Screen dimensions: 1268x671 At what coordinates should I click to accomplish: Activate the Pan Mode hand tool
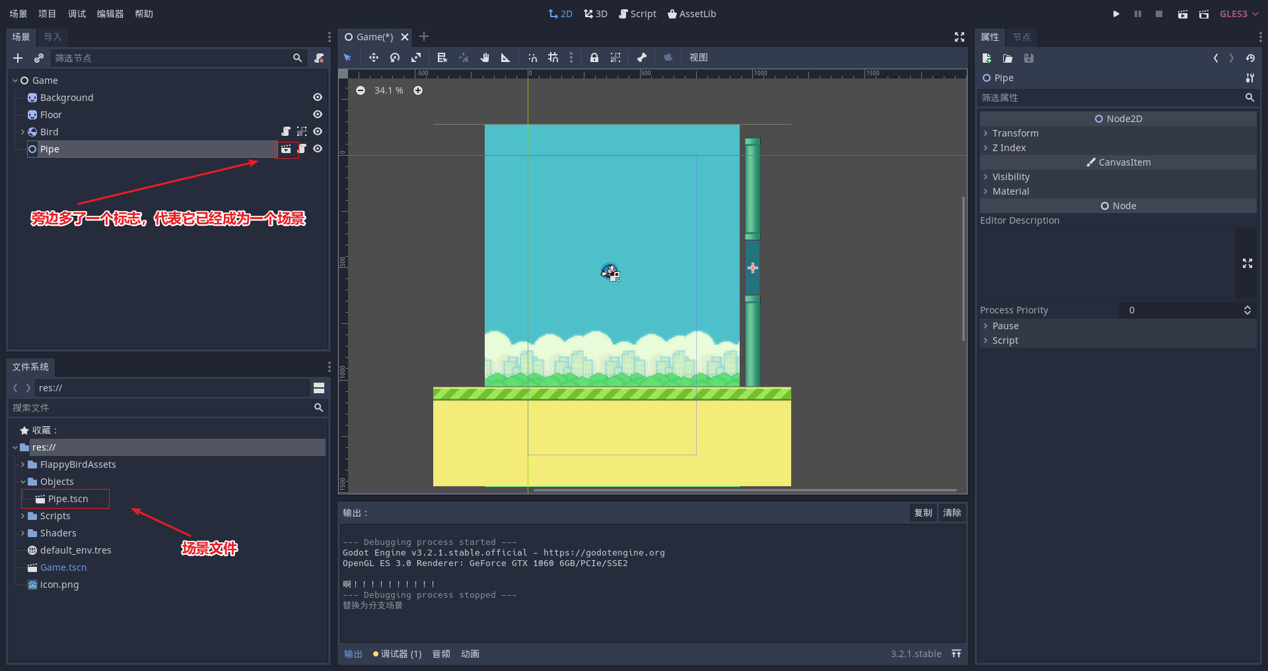[485, 57]
